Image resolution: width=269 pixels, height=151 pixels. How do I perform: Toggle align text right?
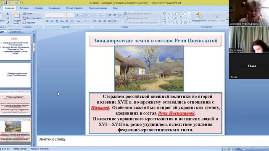pos(105,21)
